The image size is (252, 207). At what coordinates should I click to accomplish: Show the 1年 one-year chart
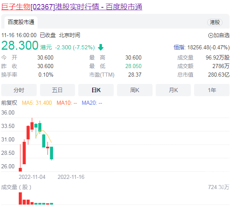[x=212, y=90]
